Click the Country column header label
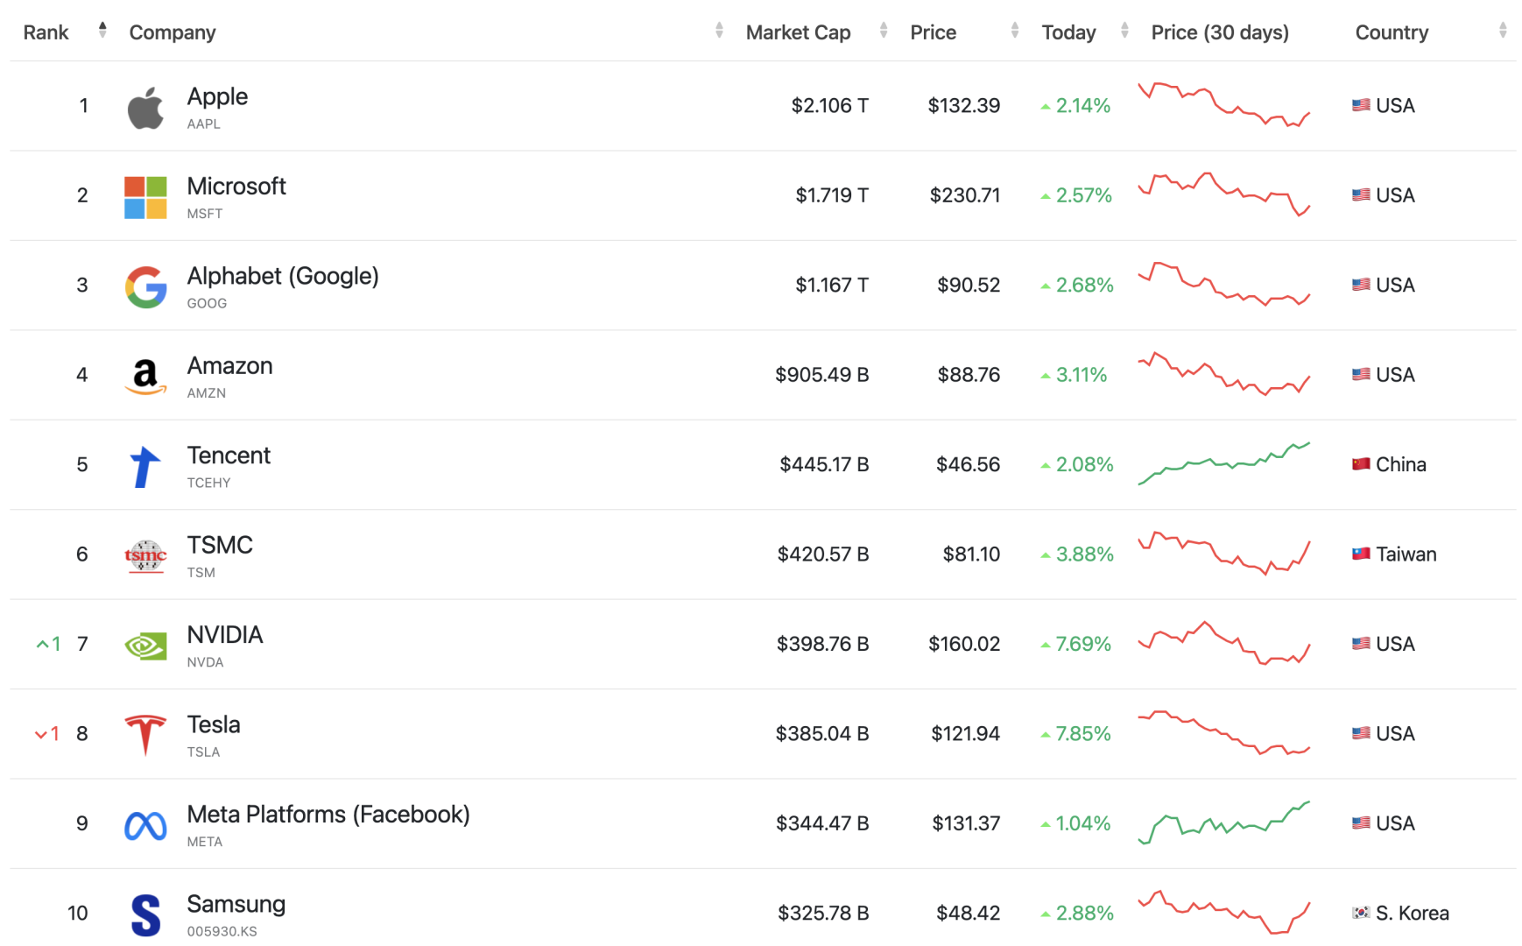The height and width of the screenshot is (946, 1522). coord(1392,32)
